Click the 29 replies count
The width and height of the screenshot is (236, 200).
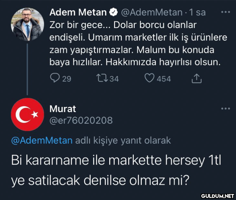pyautogui.click(x=67, y=79)
